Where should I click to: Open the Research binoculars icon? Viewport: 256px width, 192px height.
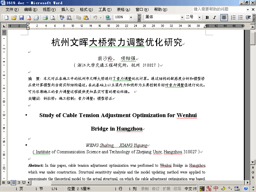[69, 17]
